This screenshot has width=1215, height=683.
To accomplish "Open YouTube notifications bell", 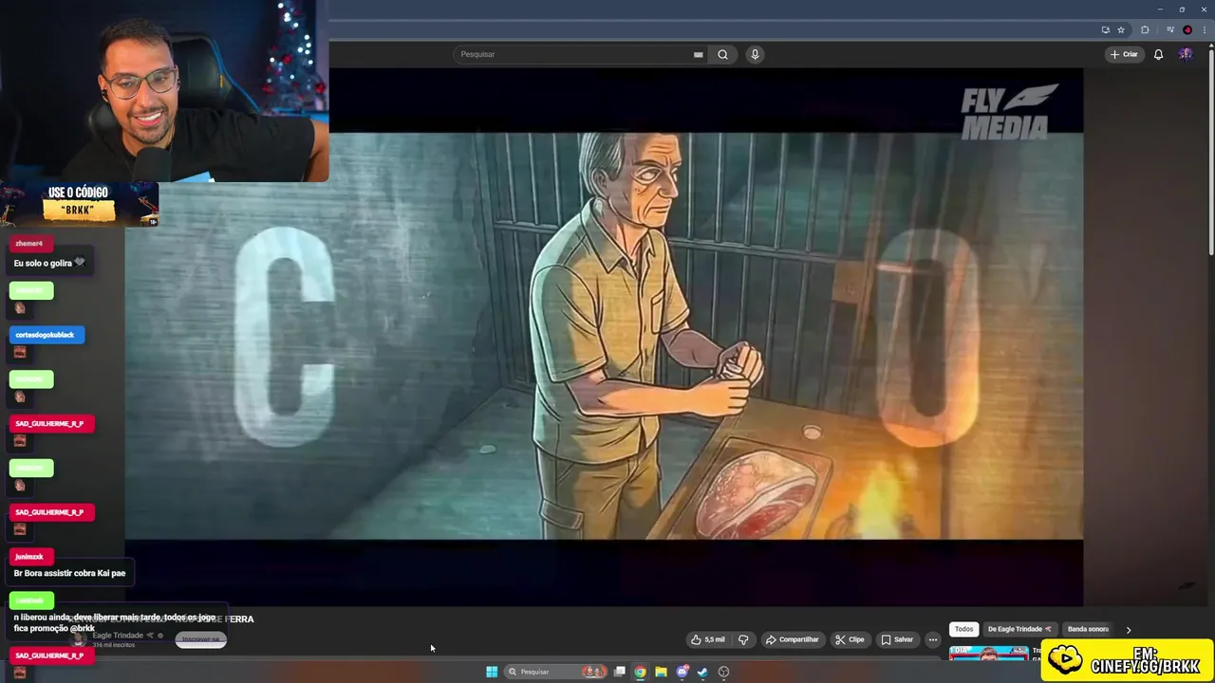I will 1158,54.
